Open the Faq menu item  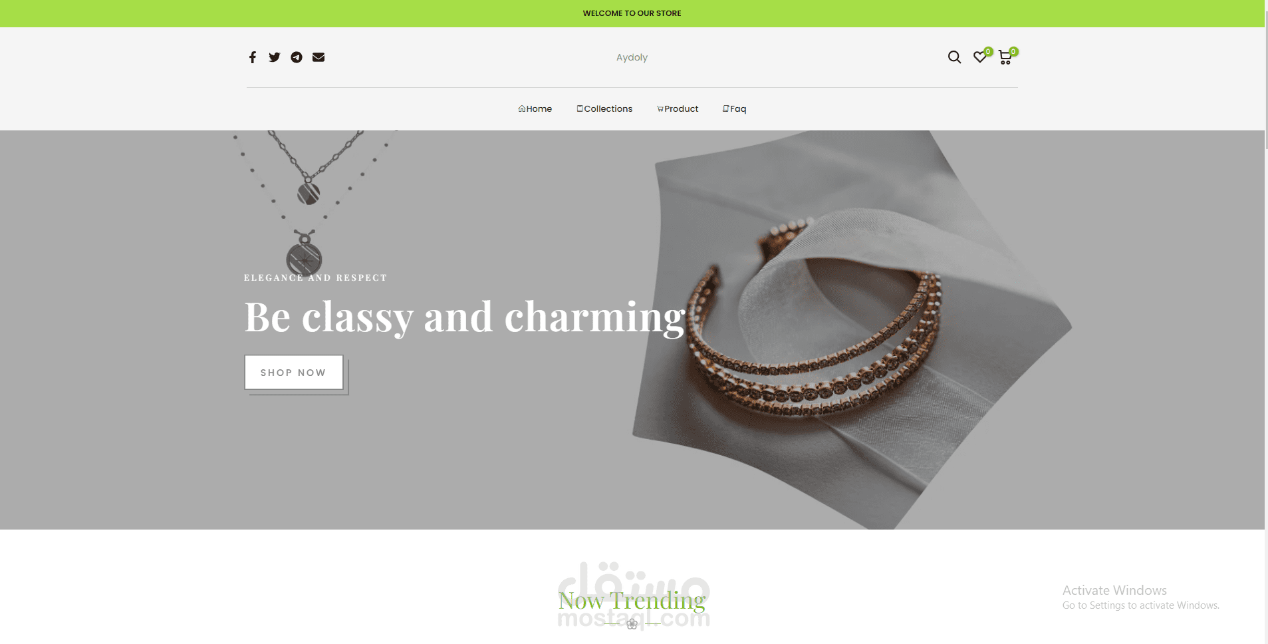tap(735, 108)
